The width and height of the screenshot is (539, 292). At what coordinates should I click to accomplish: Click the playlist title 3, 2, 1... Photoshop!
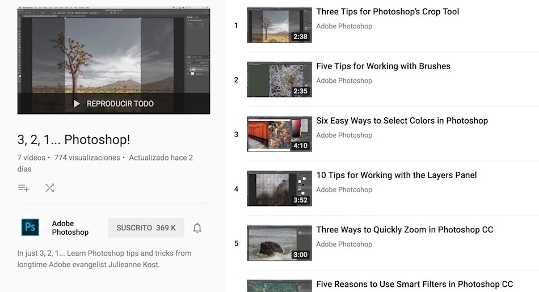coord(74,139)
